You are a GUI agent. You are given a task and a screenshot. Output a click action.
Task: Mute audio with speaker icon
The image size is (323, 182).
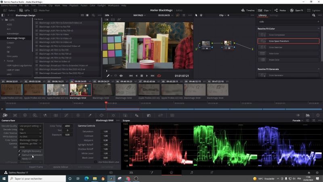[x=121, y=76]
